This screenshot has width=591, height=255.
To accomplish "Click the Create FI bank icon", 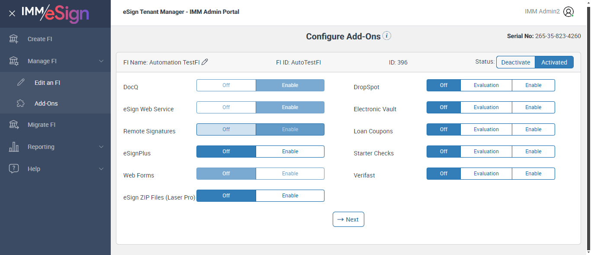I will pos(14,39).
